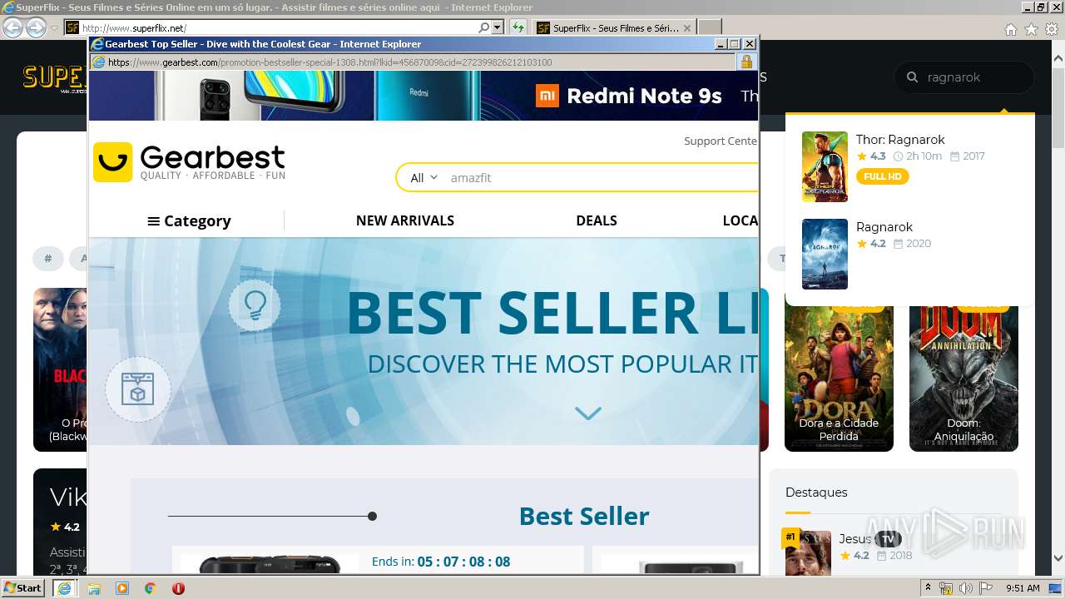This screenshot has height=599, width=1065.
Task: Click the Home icon in IE toolbar
Action: pos(1010,29)
